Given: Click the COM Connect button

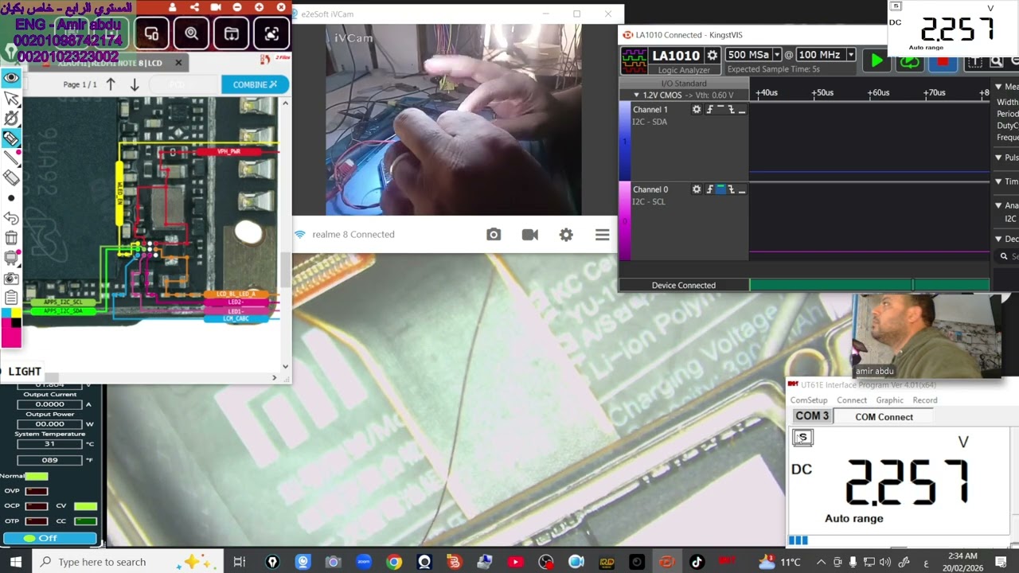Looking at the screenshot, I should tap(884, 417).
